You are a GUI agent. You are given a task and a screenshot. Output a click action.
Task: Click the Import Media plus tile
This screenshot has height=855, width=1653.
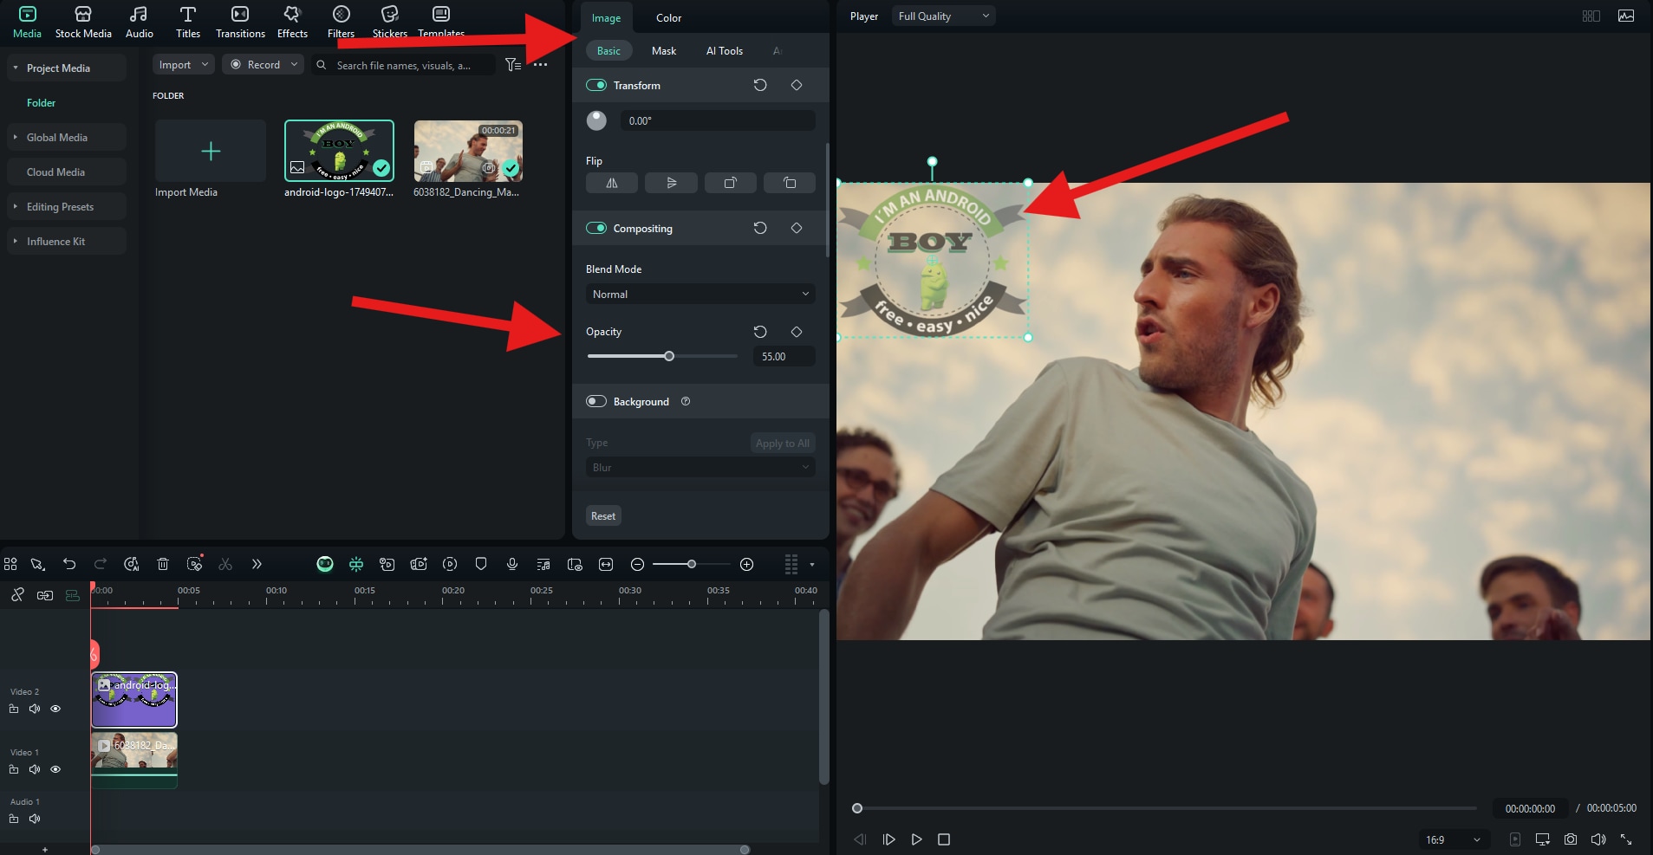click(x=211, y=152)
